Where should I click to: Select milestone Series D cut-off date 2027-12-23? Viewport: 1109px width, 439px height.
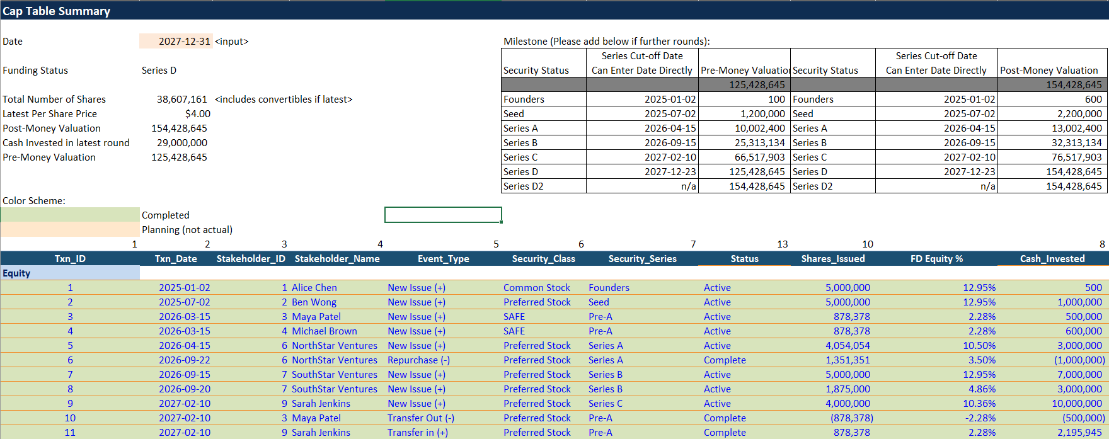[642, 172]
